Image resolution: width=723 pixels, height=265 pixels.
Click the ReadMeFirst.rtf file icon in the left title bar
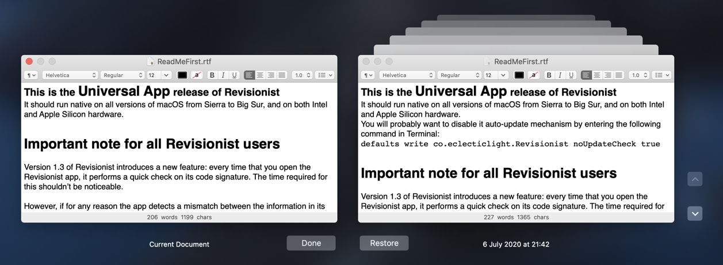(151, 62)
